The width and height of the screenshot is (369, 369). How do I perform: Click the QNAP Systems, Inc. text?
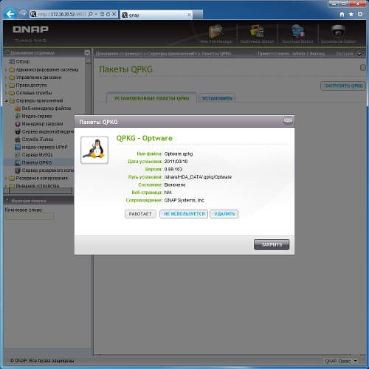pos(184,200)
